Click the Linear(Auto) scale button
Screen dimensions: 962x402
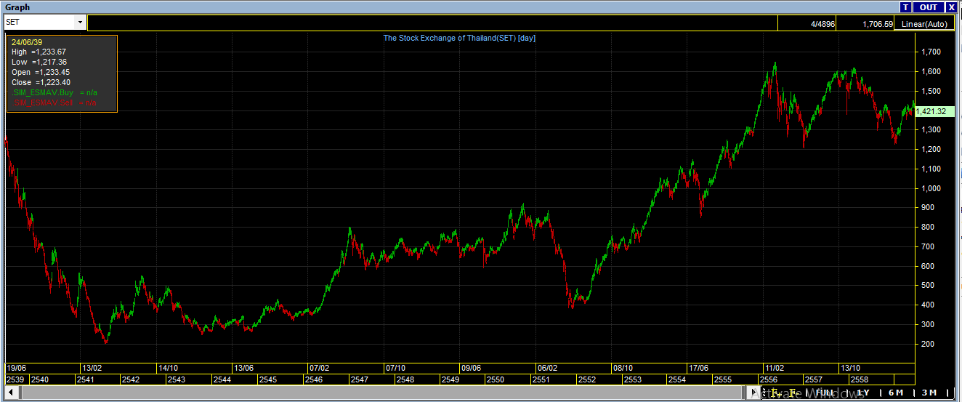pyautogui.click(x=924, y=24)
